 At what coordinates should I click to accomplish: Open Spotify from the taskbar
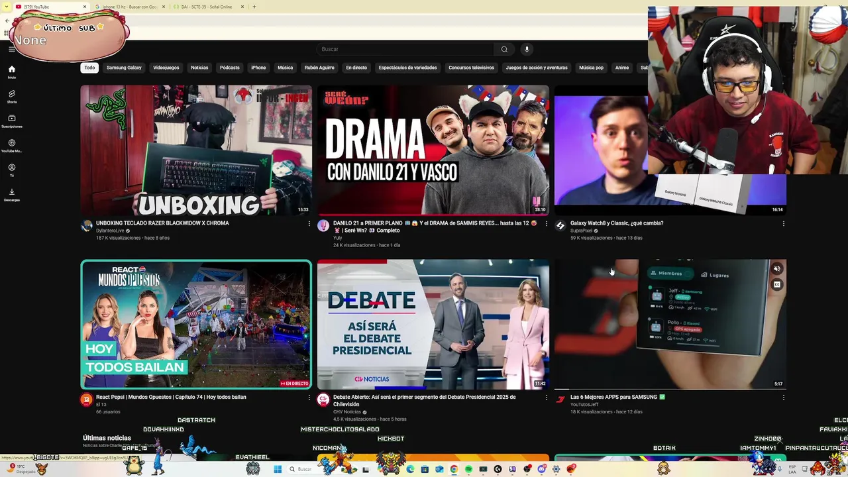click(x=468, y=469)
